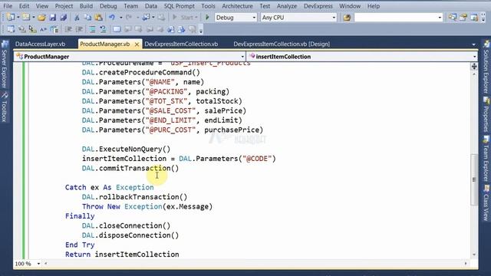Click the scroll down arrow of editor
The width and height of the screenshot is (491, 276).
[474, 255]
